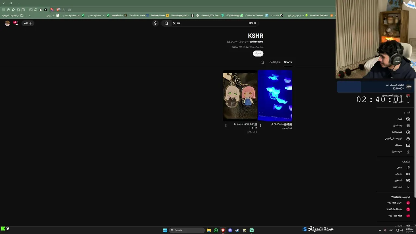Open Your Videos play icon in sidebar
Screen dimensions: 416x234
[408, 145]
